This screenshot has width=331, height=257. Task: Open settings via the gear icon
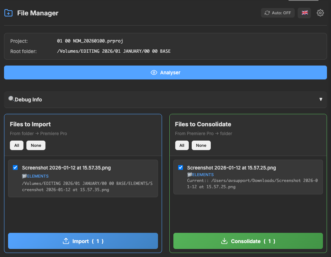tap(320, 13)
